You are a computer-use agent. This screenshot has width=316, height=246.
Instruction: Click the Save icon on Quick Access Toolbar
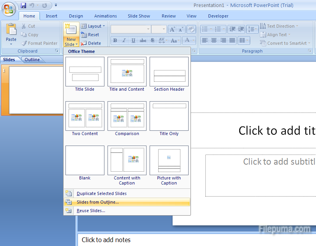click(x=23, y=5)
